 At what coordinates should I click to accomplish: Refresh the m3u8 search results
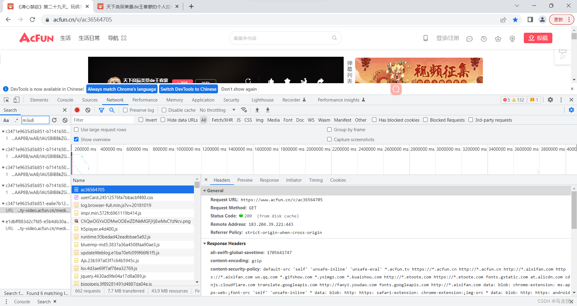tap(54, 120)
